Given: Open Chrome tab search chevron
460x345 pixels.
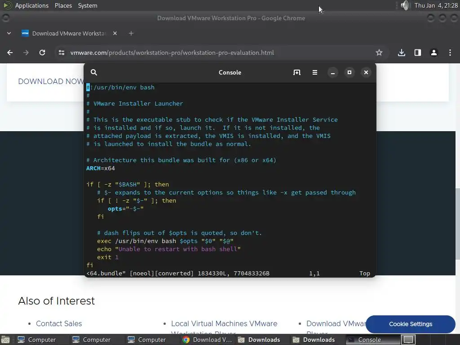Looking at the screenshot, I should [x=9, y=33].
